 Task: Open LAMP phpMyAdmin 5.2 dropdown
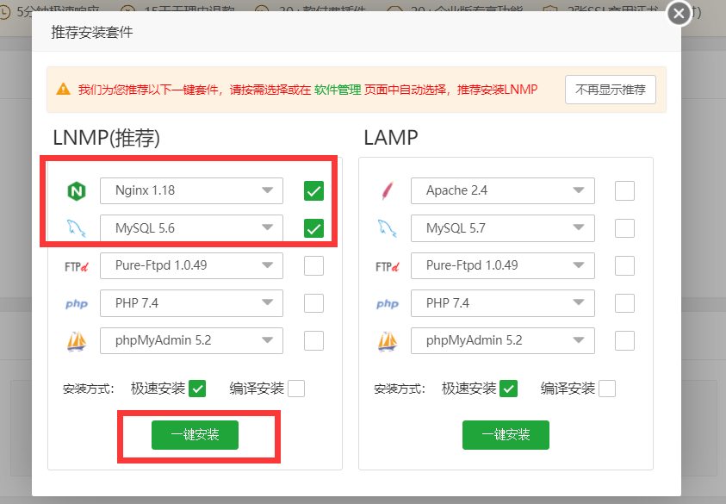point(503,341)
